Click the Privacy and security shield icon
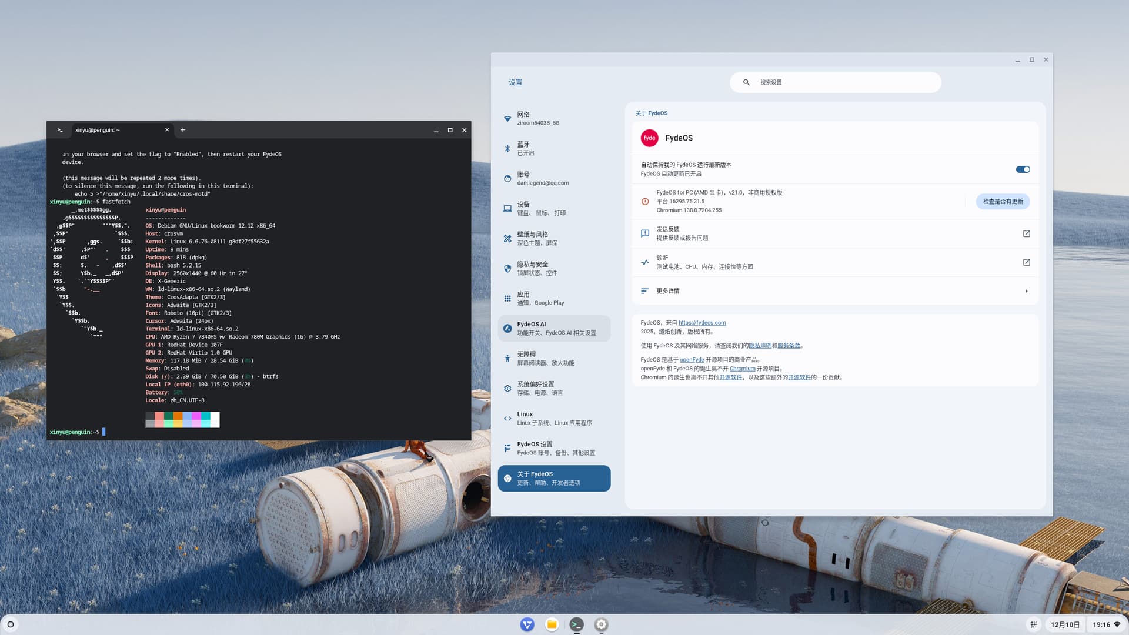The width and height of the screenshot is (1129, 635). click(507, 269)
